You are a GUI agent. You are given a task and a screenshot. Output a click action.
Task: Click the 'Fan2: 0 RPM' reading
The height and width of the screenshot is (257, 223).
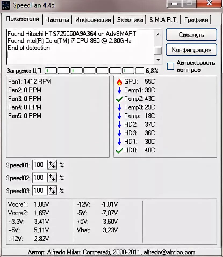coord(25,90)
